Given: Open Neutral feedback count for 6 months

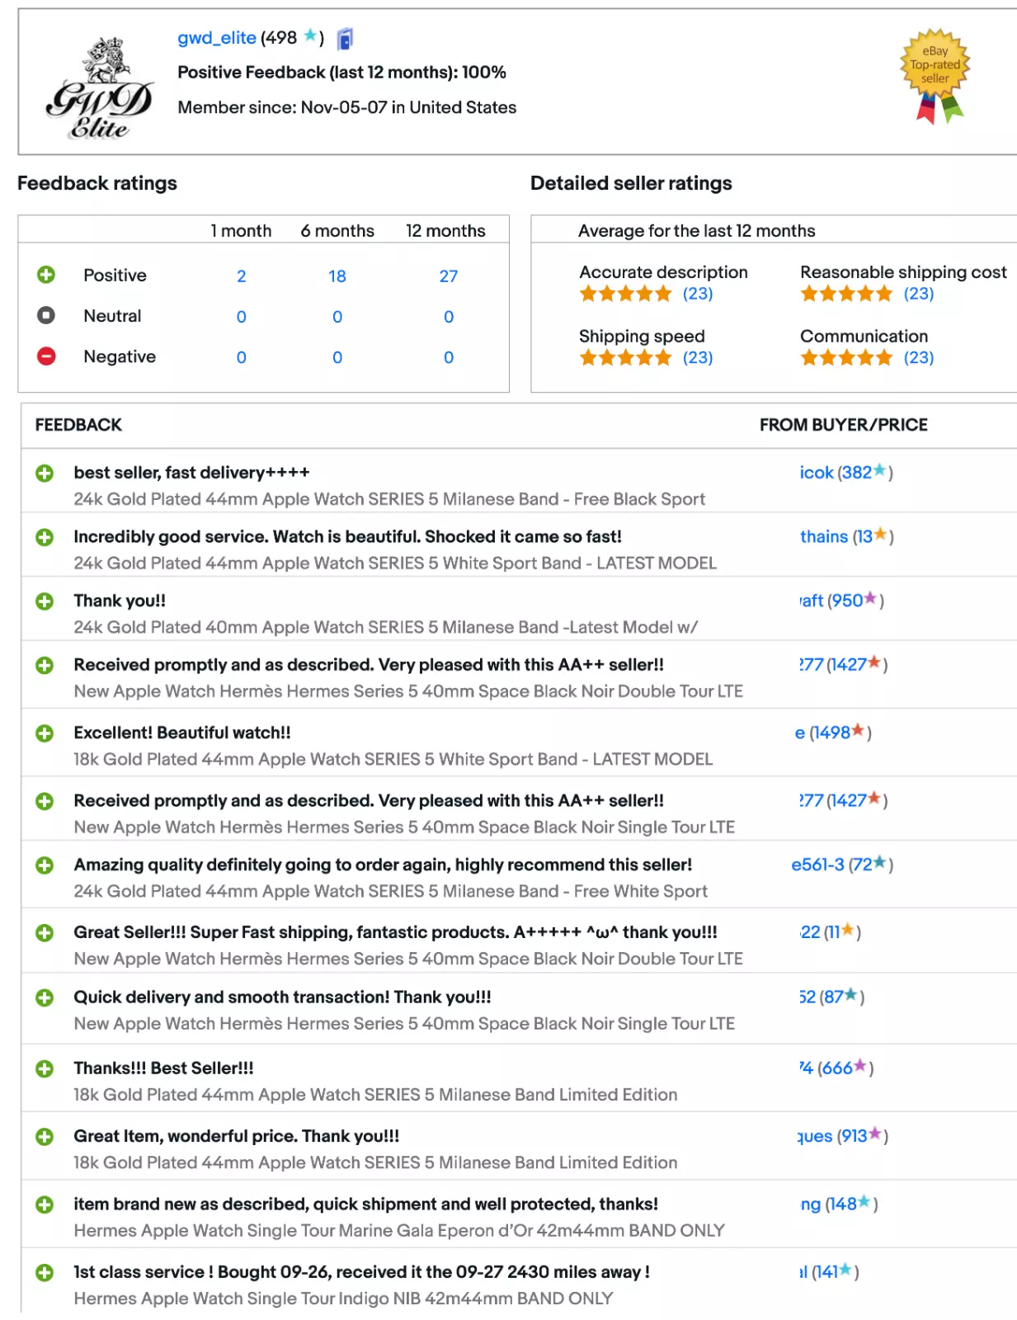Looking at the screenshot, I should (337, 316).
